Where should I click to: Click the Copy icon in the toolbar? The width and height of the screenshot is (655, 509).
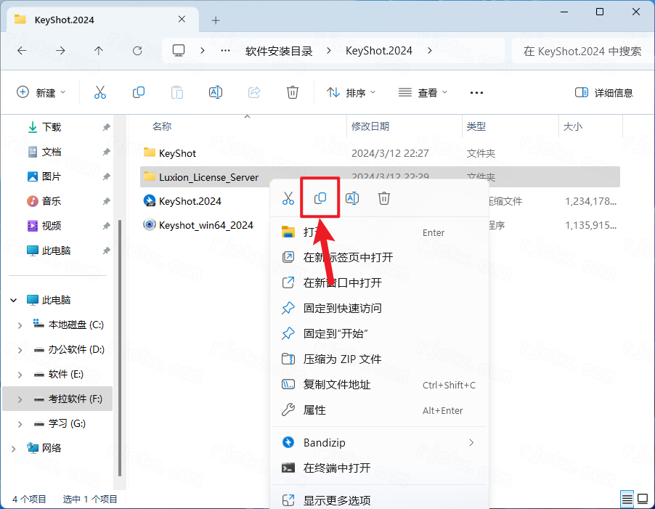tap(138, 92)
